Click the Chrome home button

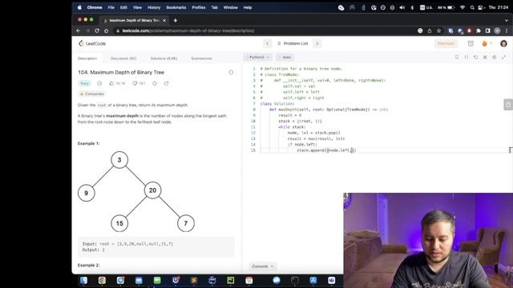pos(107,30)
